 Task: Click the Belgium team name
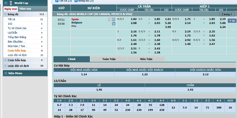(x=77, y=23)
